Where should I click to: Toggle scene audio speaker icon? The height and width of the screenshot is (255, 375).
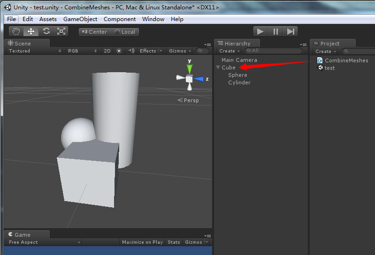tap(131, 51)
